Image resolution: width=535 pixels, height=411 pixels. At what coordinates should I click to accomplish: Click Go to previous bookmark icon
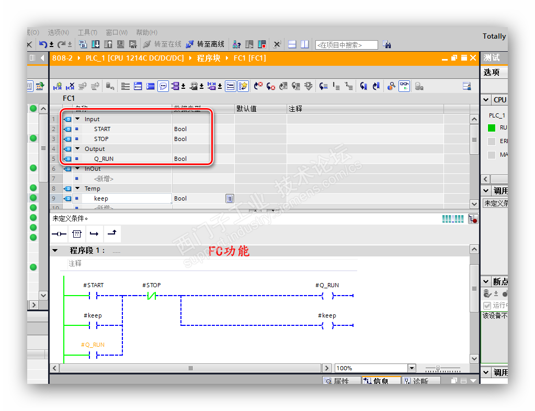[376, 86]
